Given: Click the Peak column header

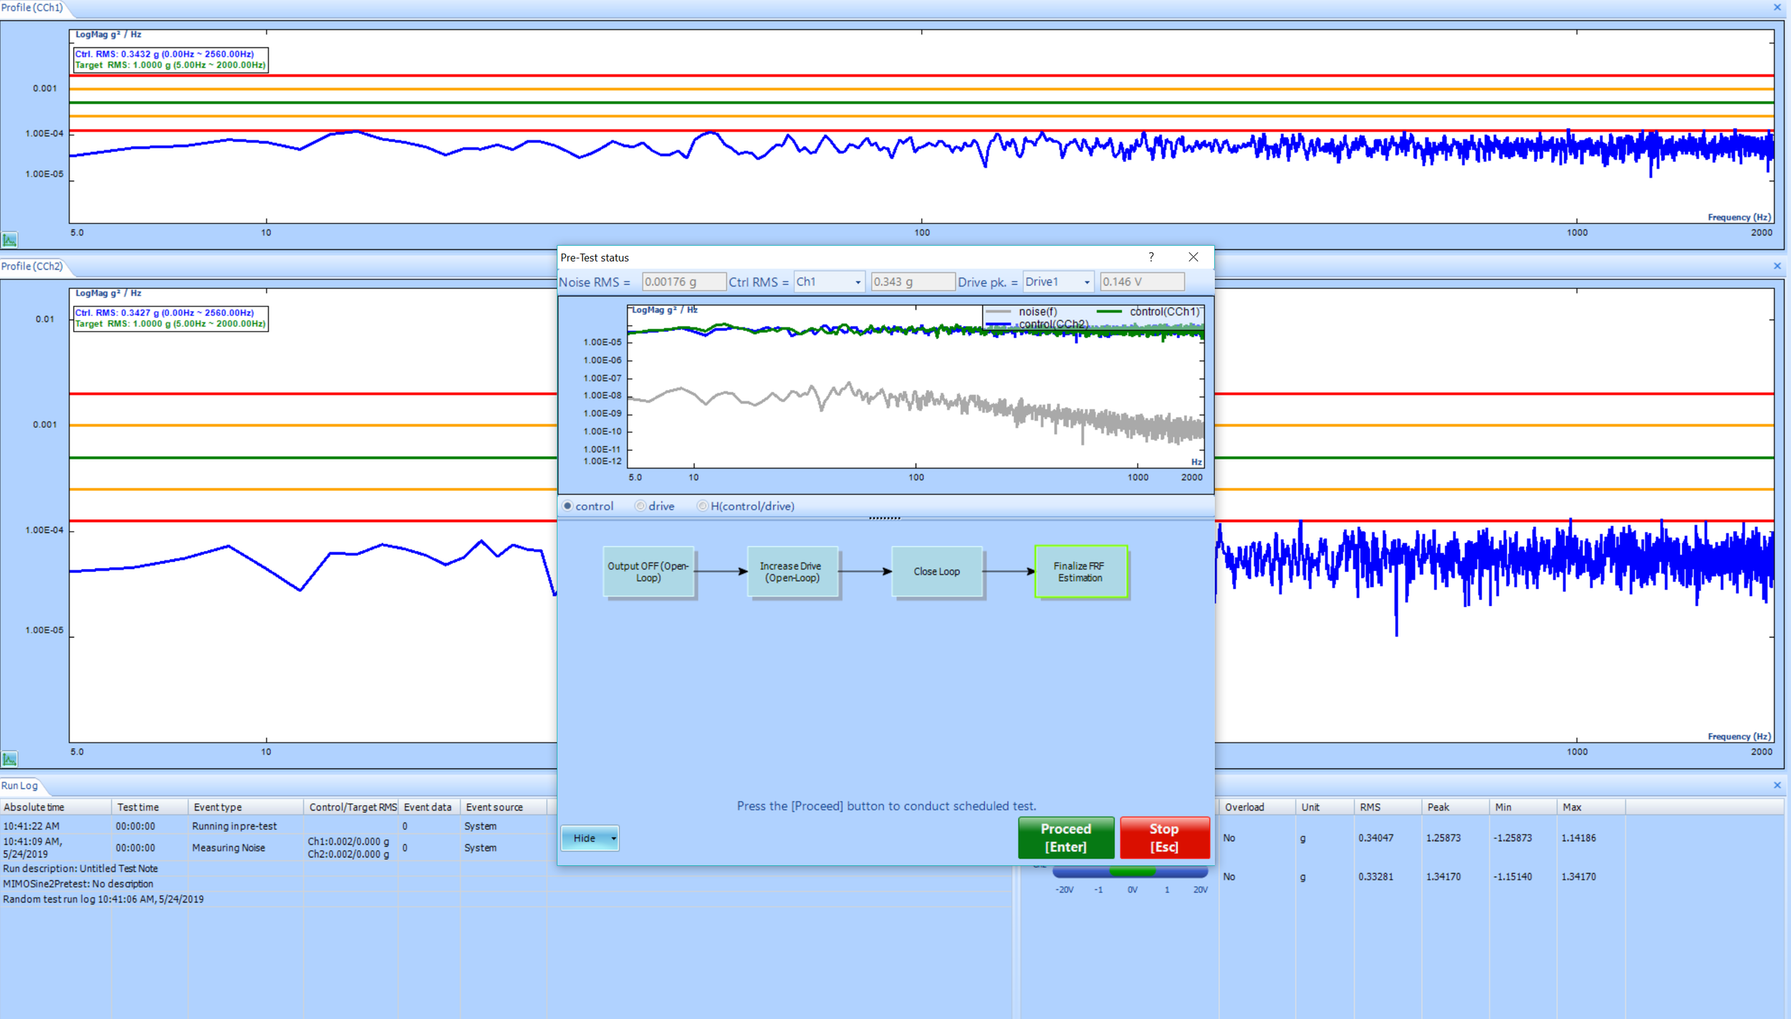Looking at the screenshot, I should point(1455,807).
